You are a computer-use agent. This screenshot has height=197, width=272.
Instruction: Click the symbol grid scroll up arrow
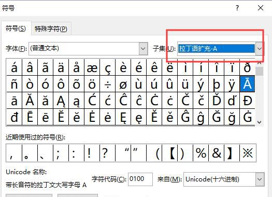[260, 63]
